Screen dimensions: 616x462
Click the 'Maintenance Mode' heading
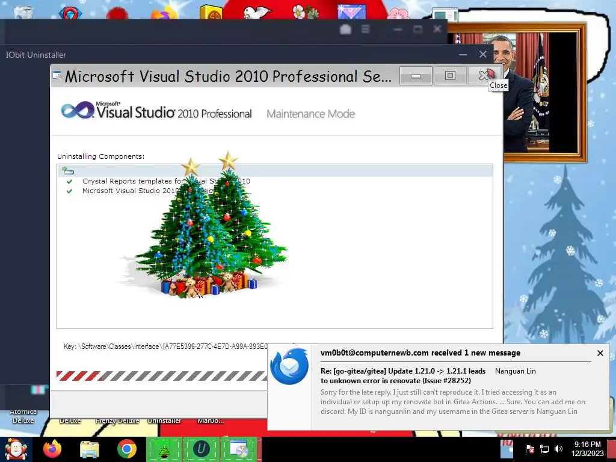point(310,114)
